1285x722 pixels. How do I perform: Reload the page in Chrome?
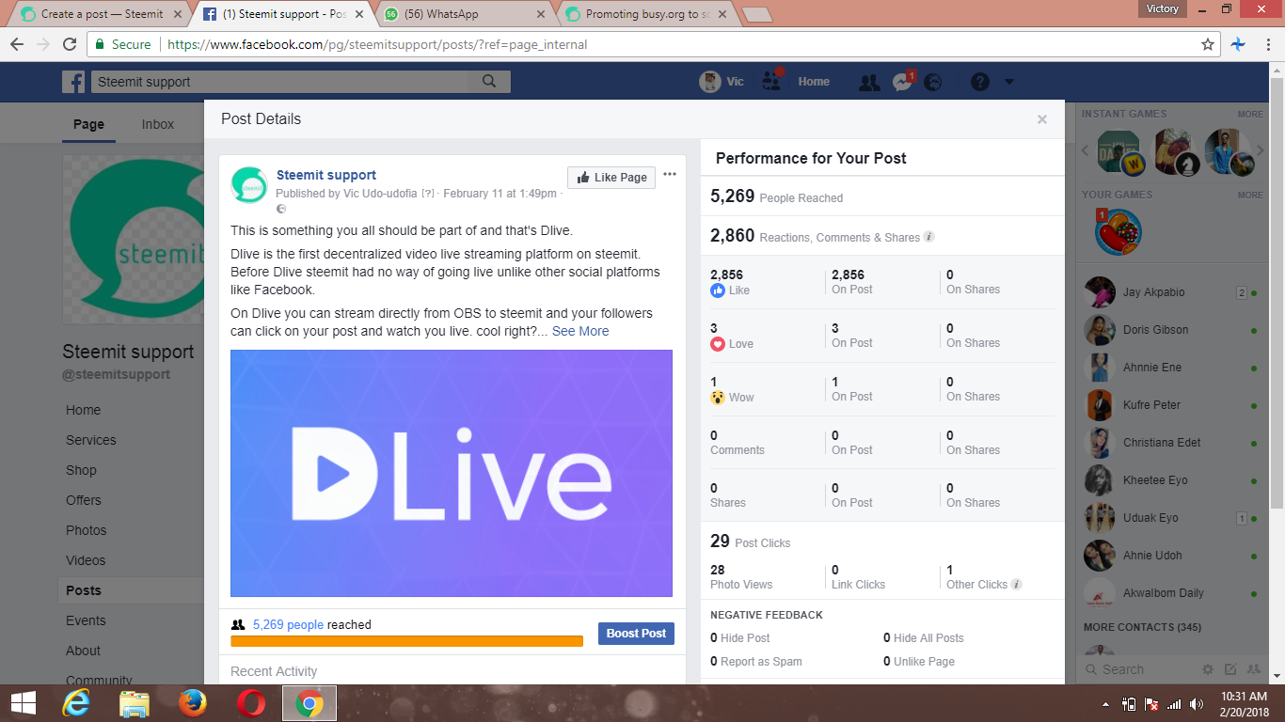tap(69, 44)
